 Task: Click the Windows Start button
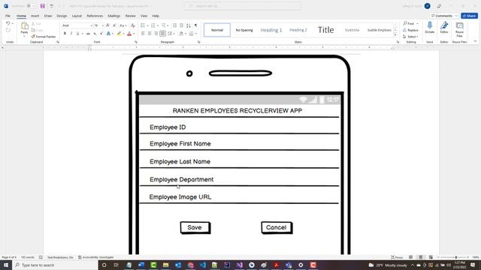(x=6, y=265)
